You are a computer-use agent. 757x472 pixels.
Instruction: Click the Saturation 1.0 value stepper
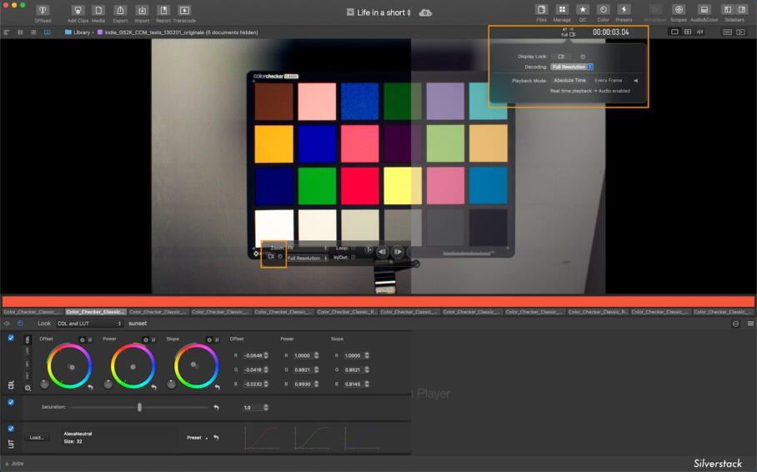click(266, 408)
